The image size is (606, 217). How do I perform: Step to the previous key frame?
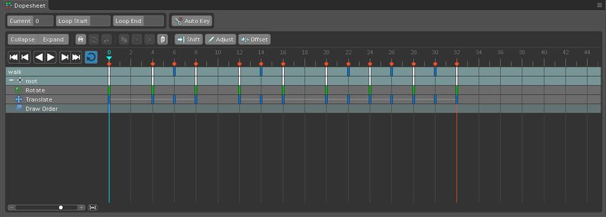[x=25, y=57]
